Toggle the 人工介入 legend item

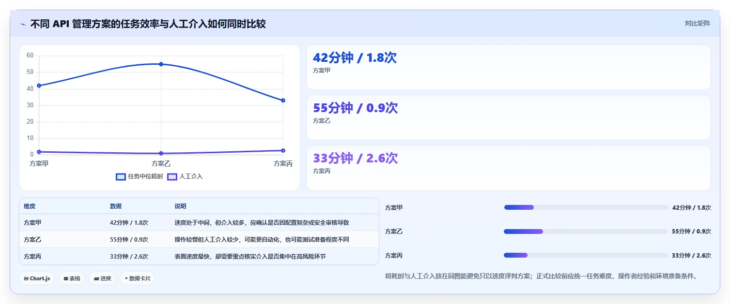tap(185, 176)
